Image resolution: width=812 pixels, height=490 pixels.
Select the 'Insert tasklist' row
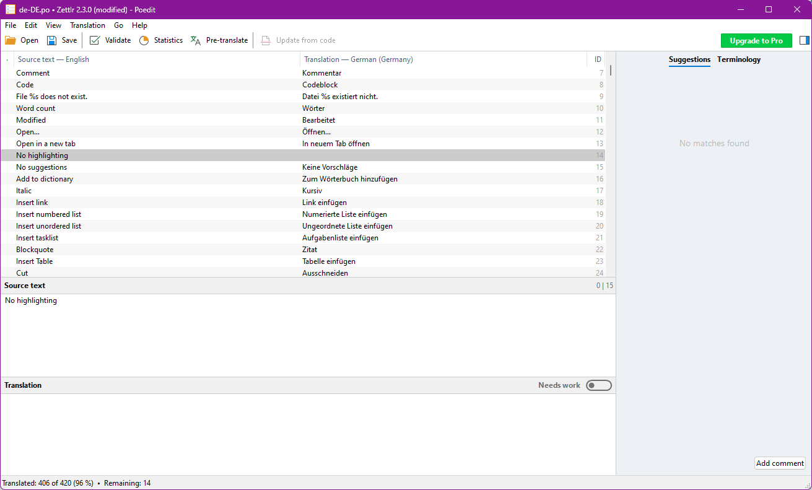[303, 238]
